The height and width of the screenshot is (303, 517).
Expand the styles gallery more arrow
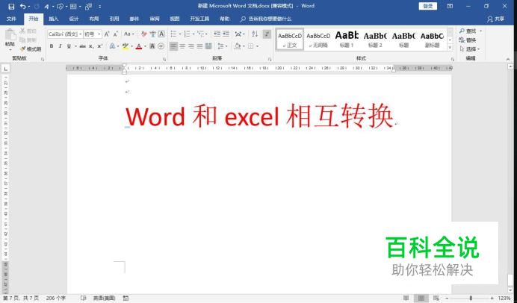[450, 48]
